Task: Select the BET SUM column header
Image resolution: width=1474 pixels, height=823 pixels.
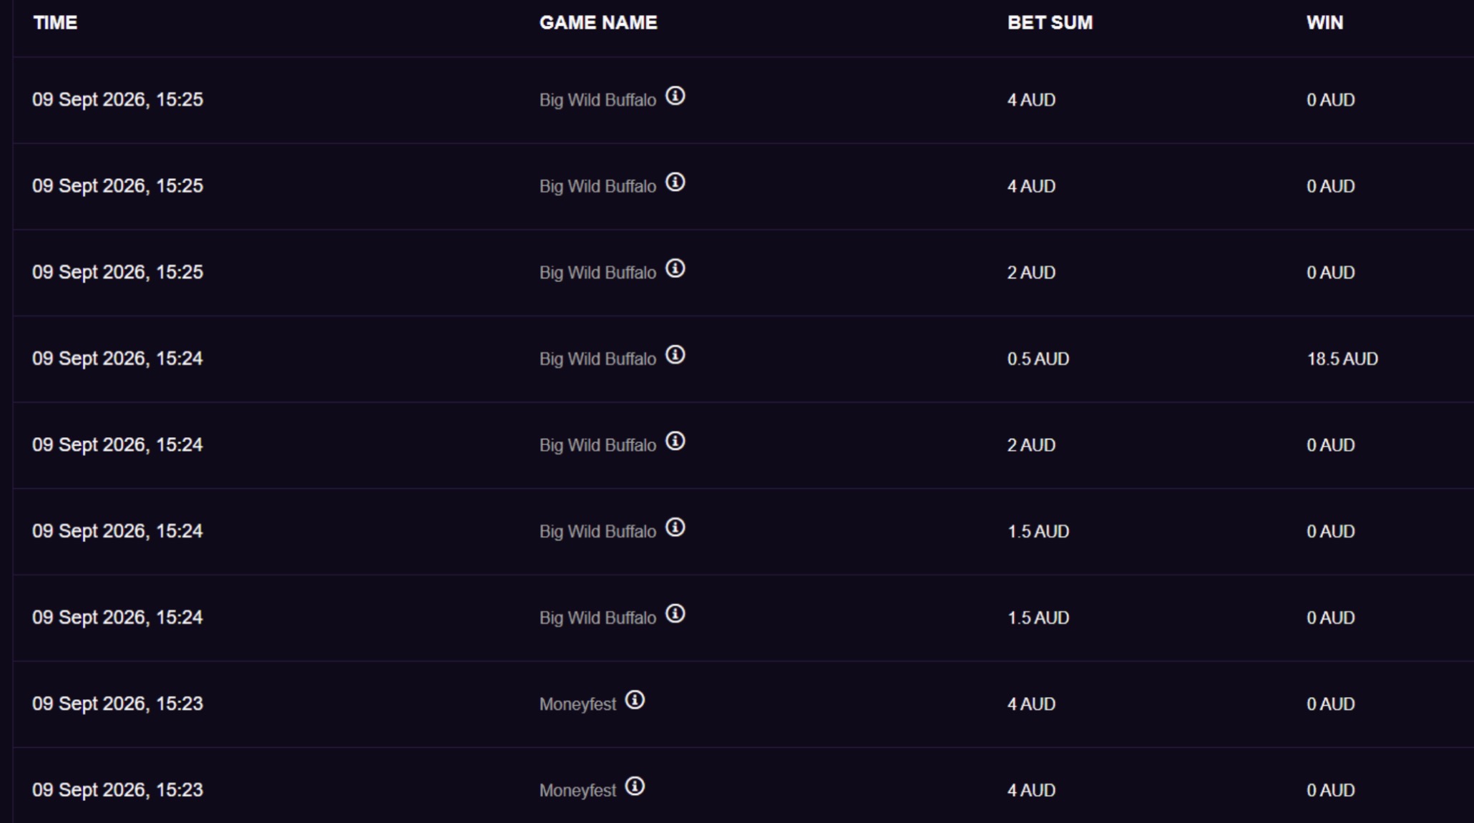Action: tap(1050, 23)
